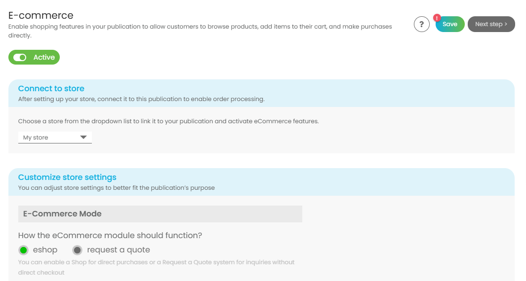Image resolution: width=526 pixels, height=281 pixels.
Task: Select the eshop radio button
Action: coord(23,250)
